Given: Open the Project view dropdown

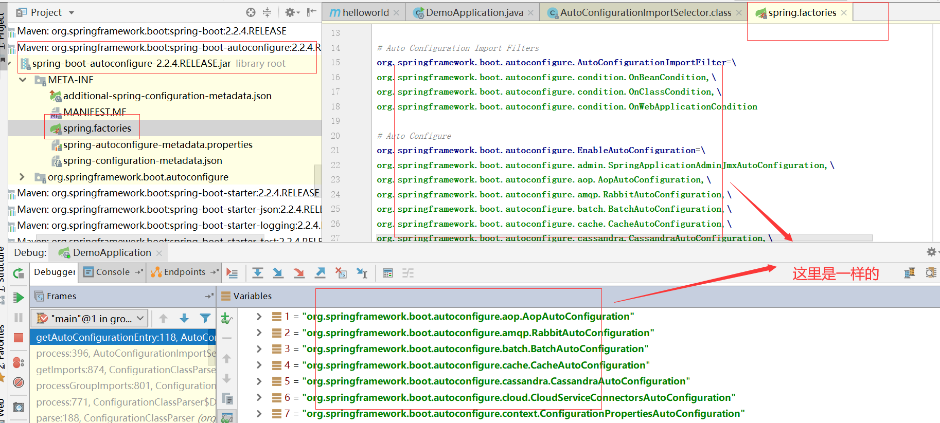Looking at the screenshot, I should click(72, 12).
